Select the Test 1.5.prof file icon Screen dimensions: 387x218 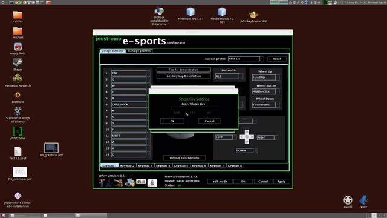pyautogui.click(x=18, y=153)
